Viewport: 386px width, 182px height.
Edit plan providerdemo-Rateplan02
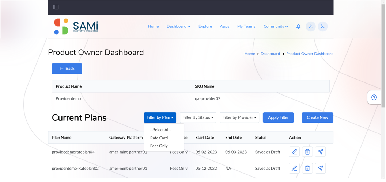click(294, 168)
